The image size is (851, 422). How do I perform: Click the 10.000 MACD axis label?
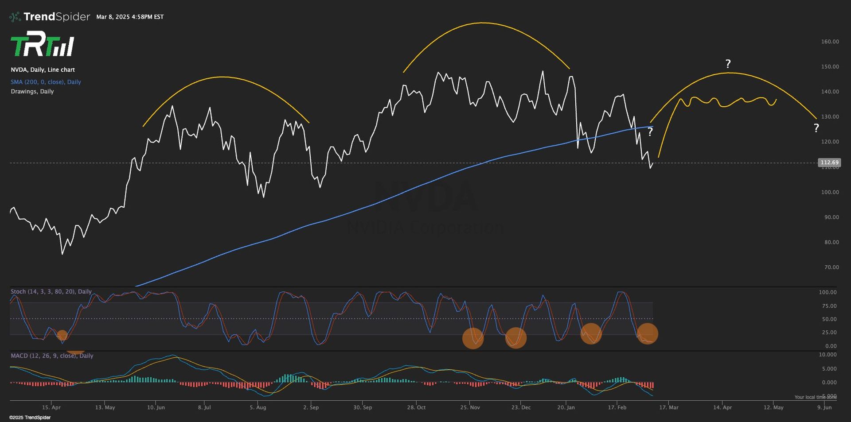[x=828, y=355]
